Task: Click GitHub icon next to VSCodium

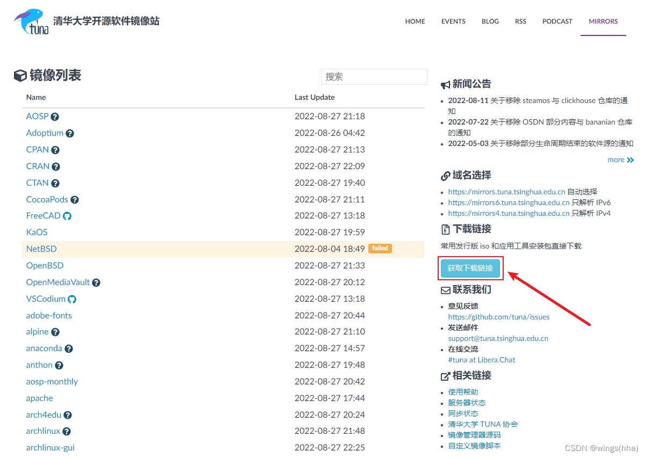Action: [72, 299]
